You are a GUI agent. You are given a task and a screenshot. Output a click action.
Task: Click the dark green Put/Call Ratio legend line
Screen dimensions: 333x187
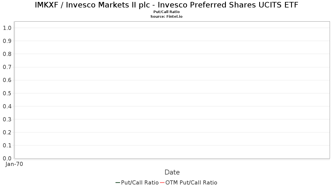(x=118, y=183)
